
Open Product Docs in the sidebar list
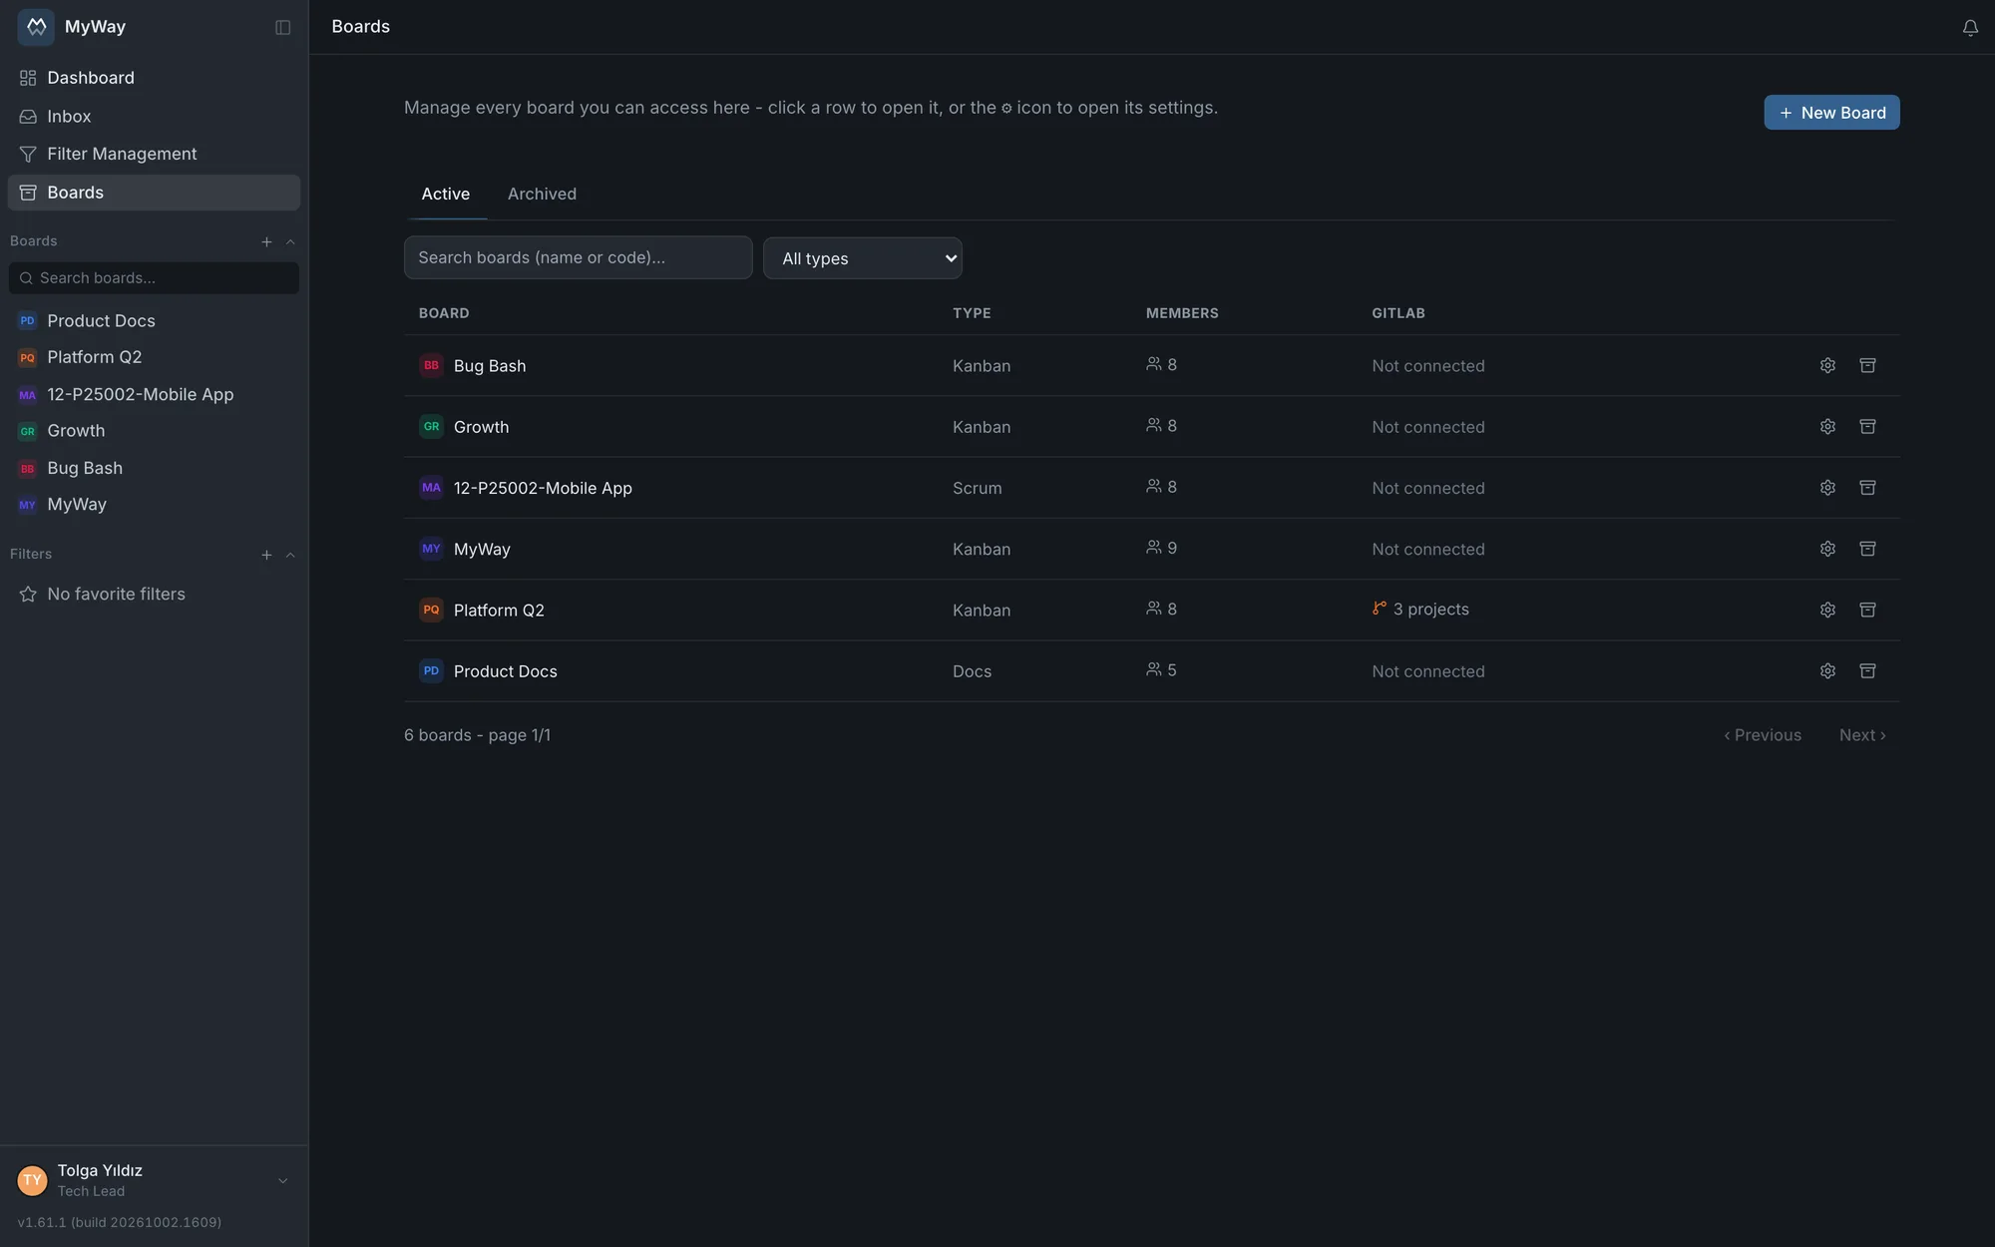[x=154, y=320]
